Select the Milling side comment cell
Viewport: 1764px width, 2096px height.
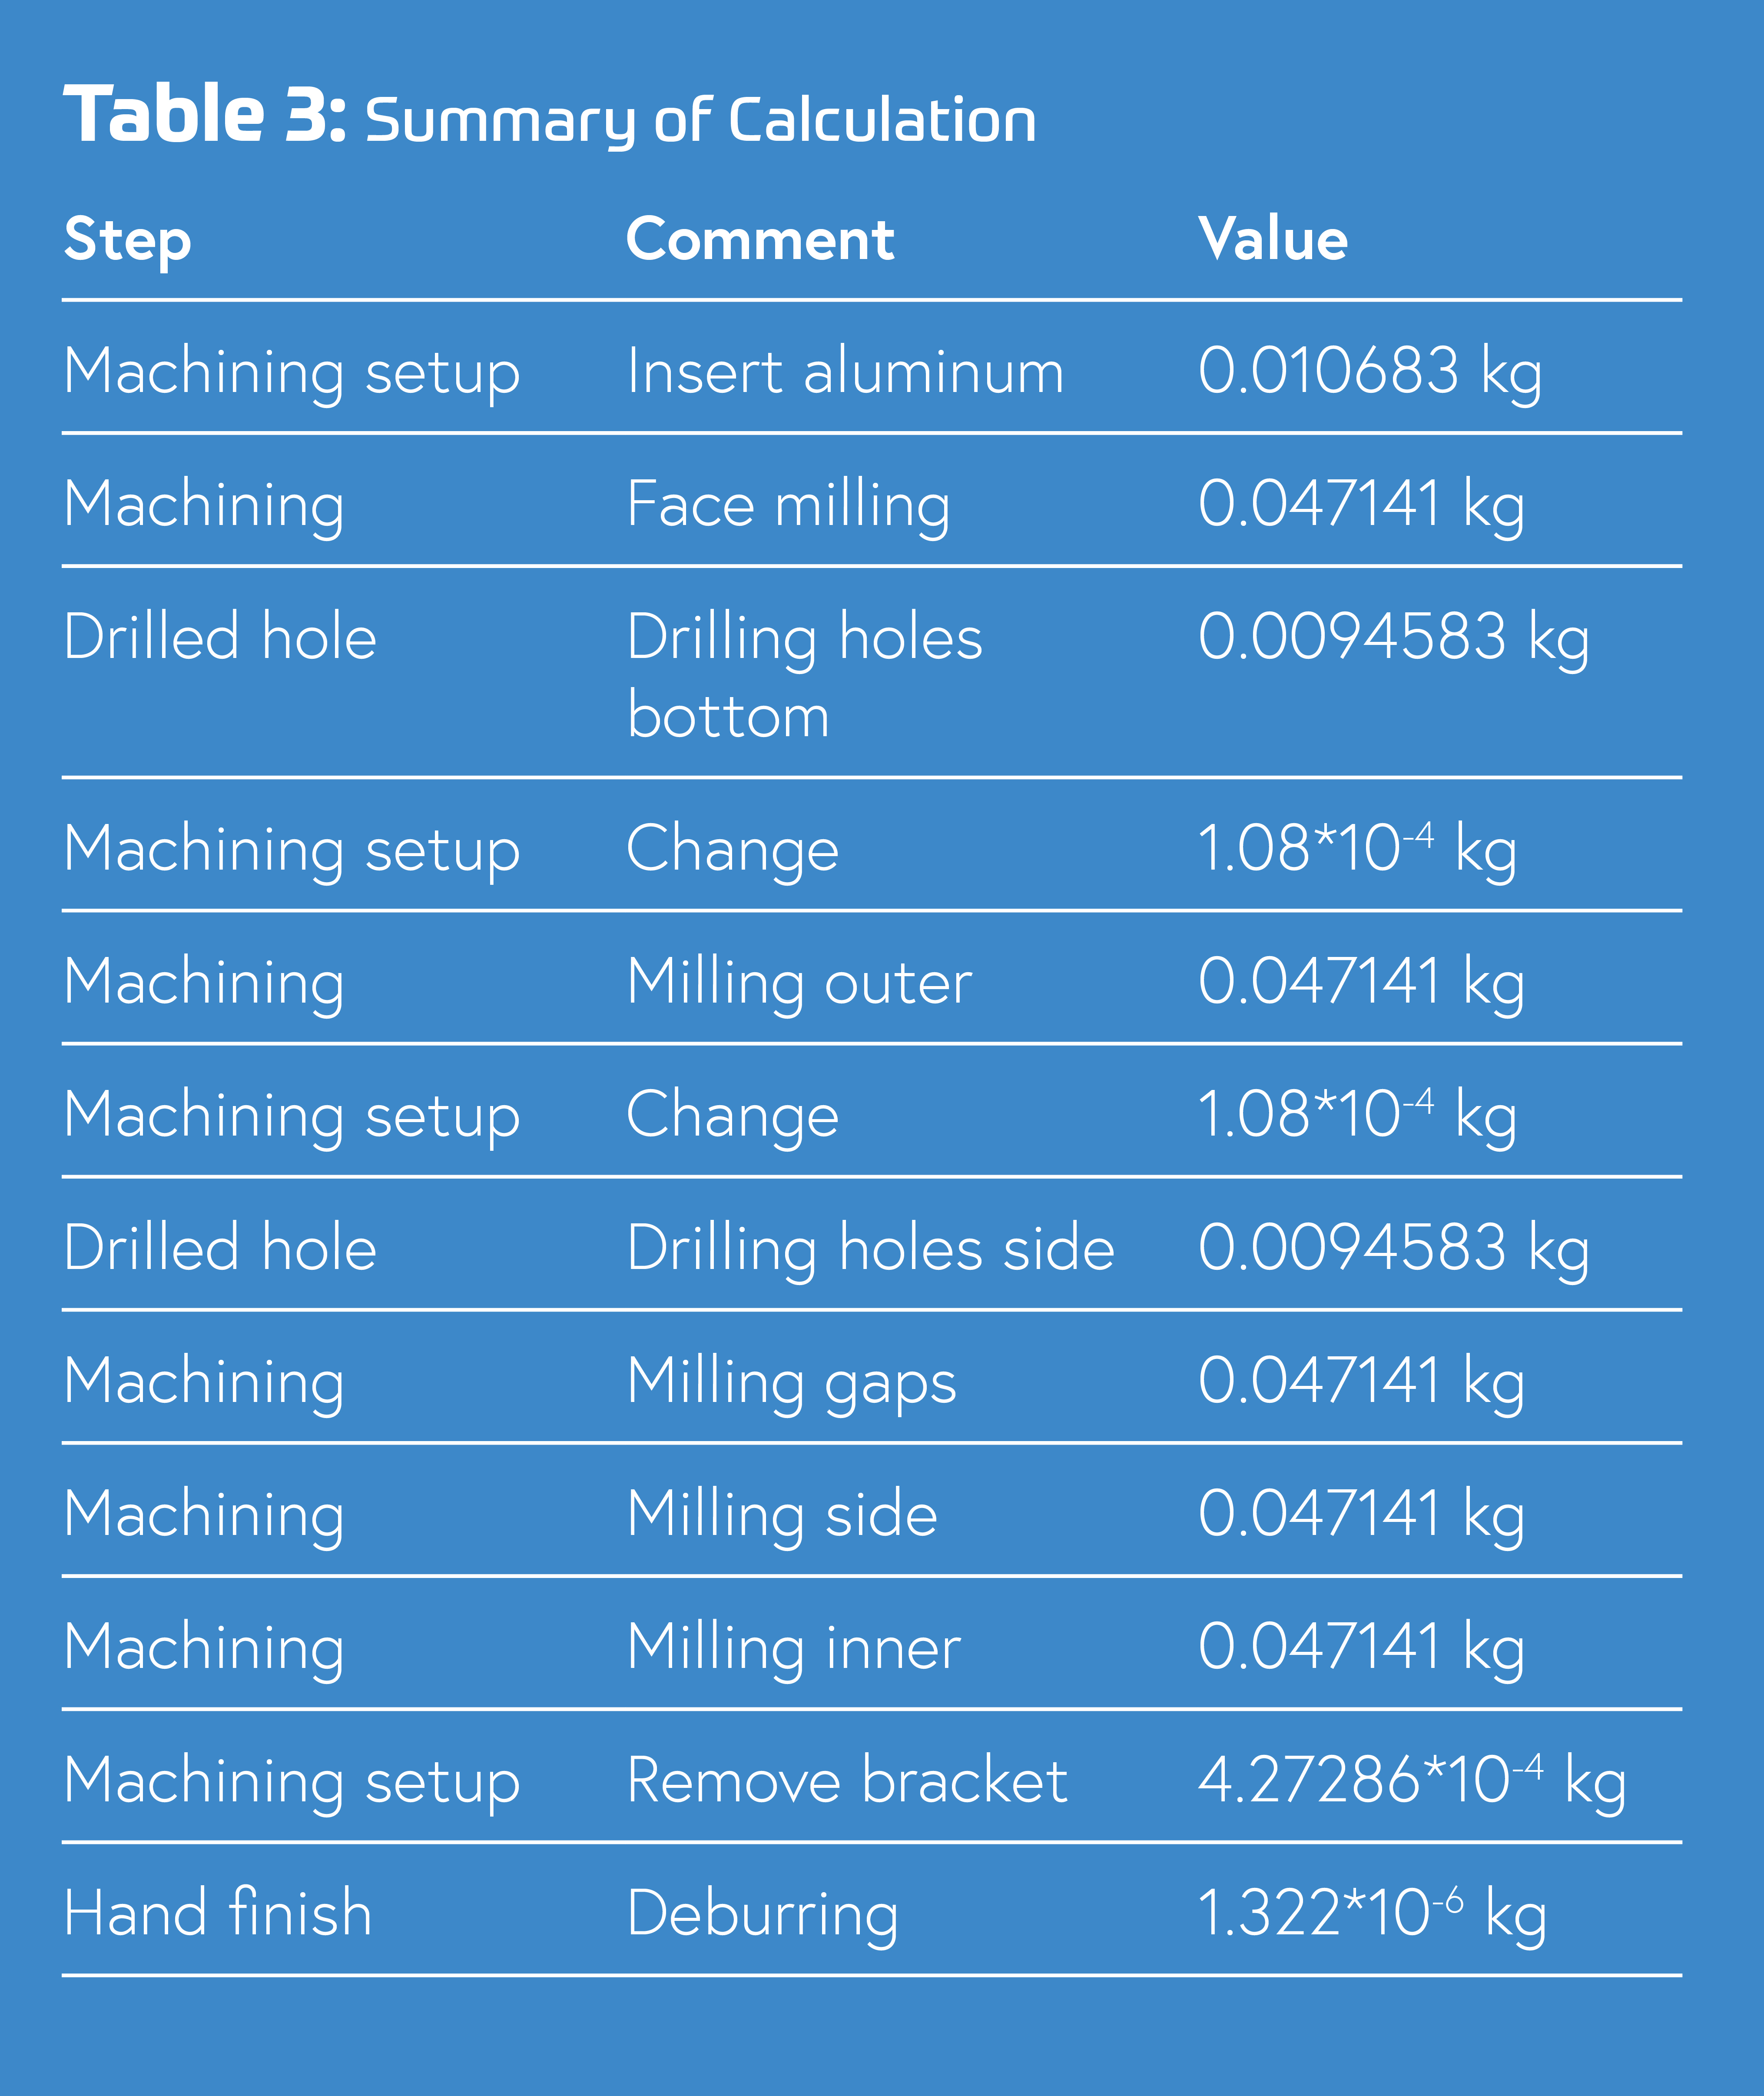point(782,1514)
